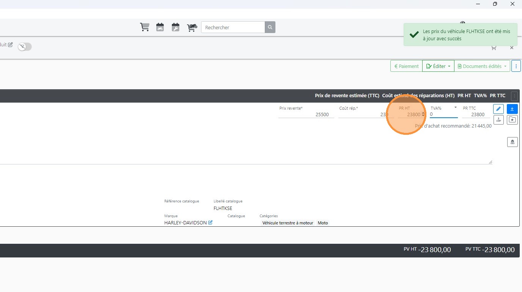
Task: Click the blue pencil edit button
Action: coord(498,109)
